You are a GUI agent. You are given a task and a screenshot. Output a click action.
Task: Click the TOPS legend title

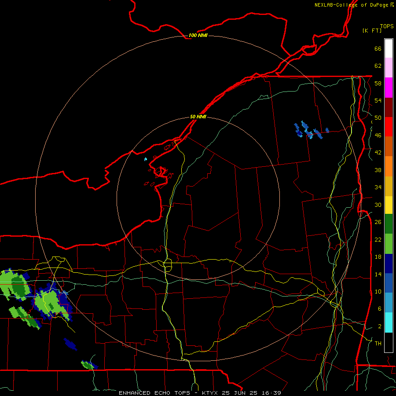click(x=387, y=26)
